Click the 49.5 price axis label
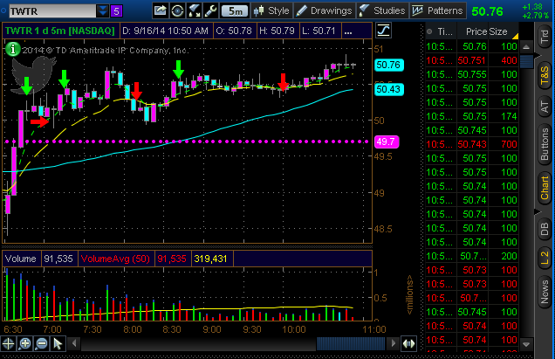The image size is (555, 359). [x=383, y=156]
